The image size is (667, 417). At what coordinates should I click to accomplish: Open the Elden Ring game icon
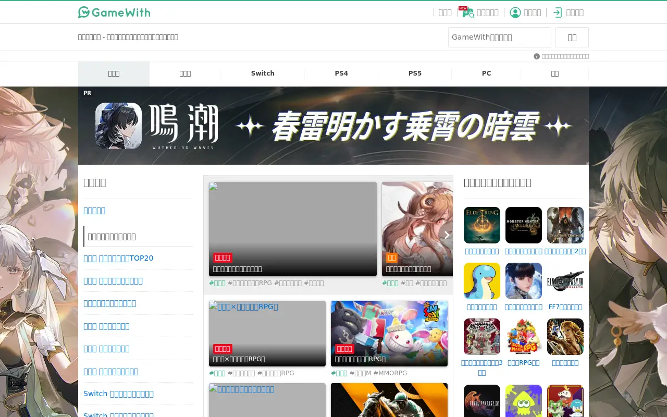pyautogui.click(x=482, y=225)
